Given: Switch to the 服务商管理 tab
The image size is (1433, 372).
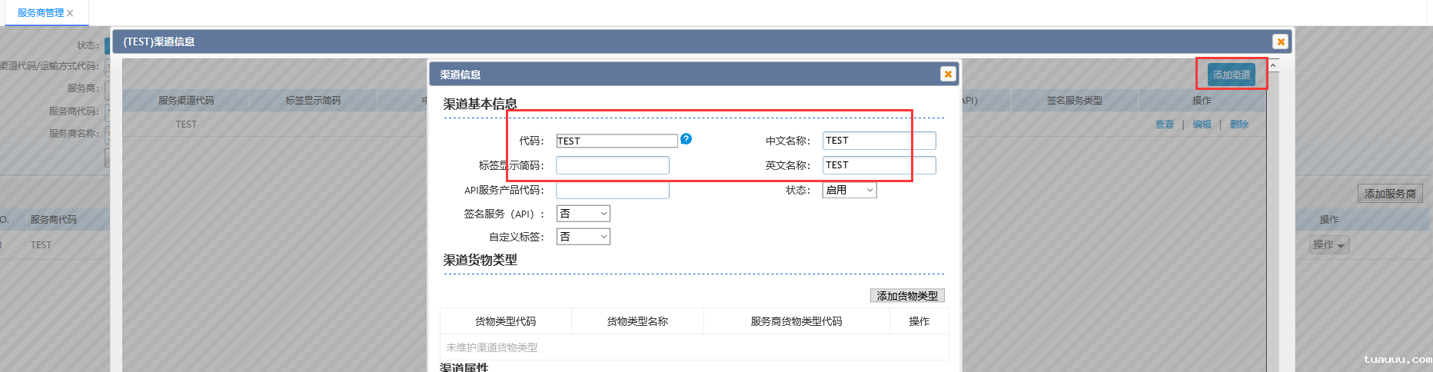Looking at the screenshot, I should tap(40, 13).
